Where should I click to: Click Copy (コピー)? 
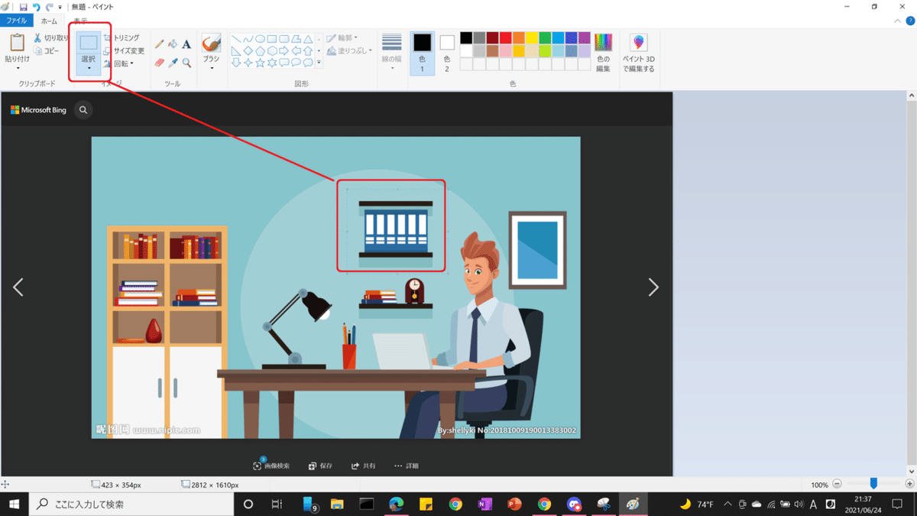point(47,50)
